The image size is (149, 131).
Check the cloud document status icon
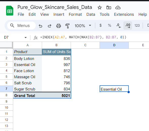[x=118, y=8]
